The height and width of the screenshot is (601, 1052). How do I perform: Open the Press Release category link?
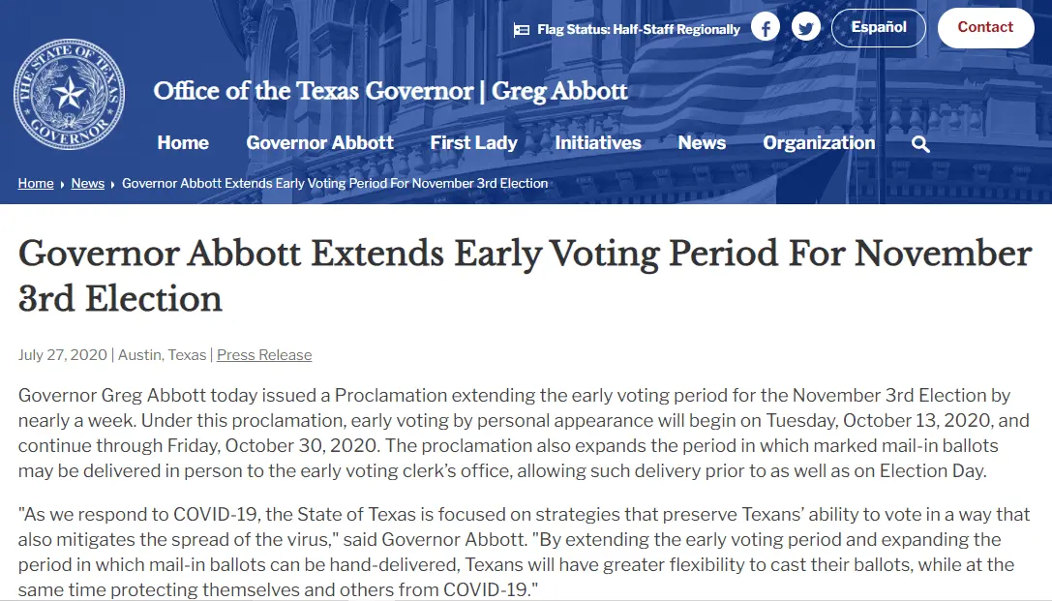264,355
